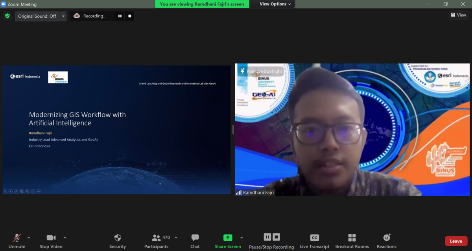Toggle the Original Sound: Off button
Viewport: 472px width, 251px height.
[x=37, y=16]
